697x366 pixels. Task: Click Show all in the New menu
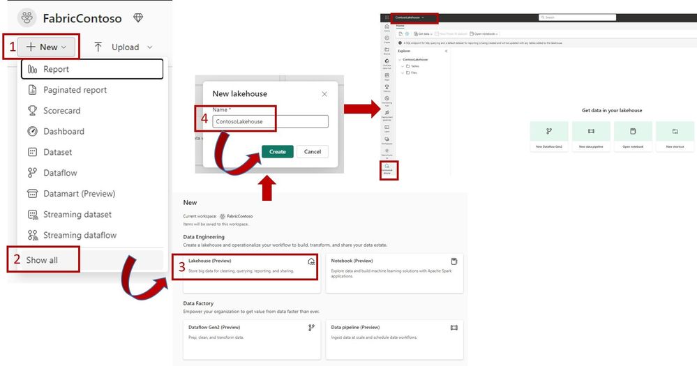click(92, 260)
